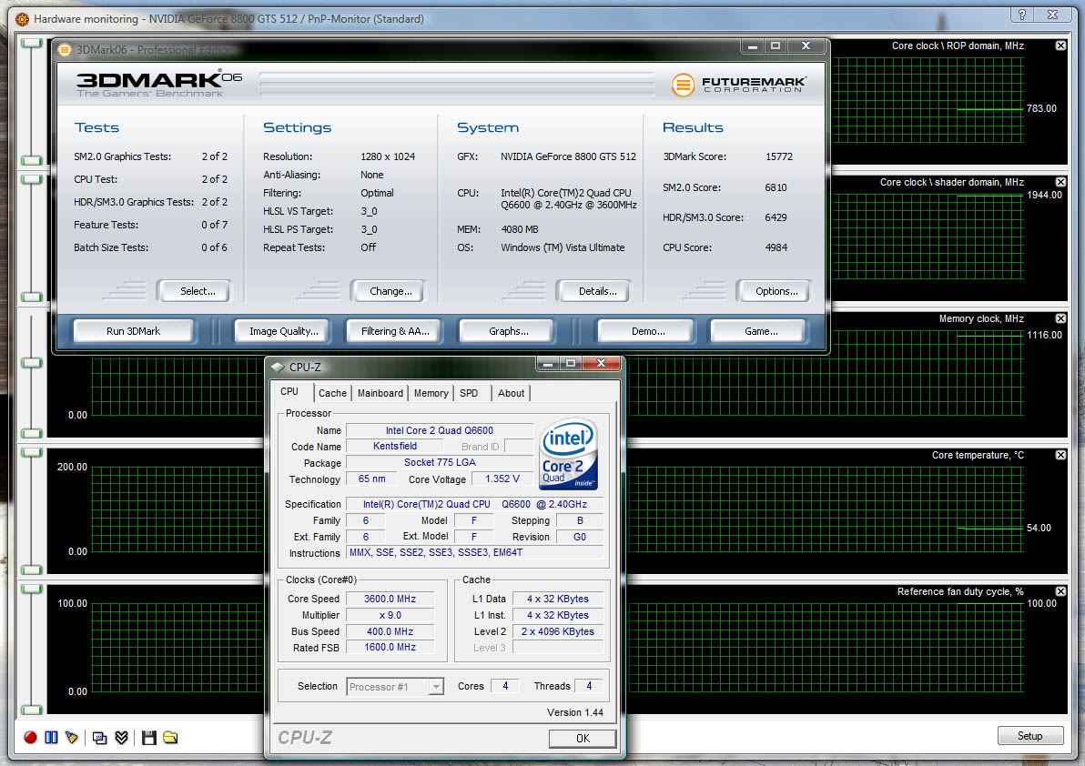1085x766 pixels.
Task: Click upper range handle of Core temperature graph
Action: coord(31,452)
